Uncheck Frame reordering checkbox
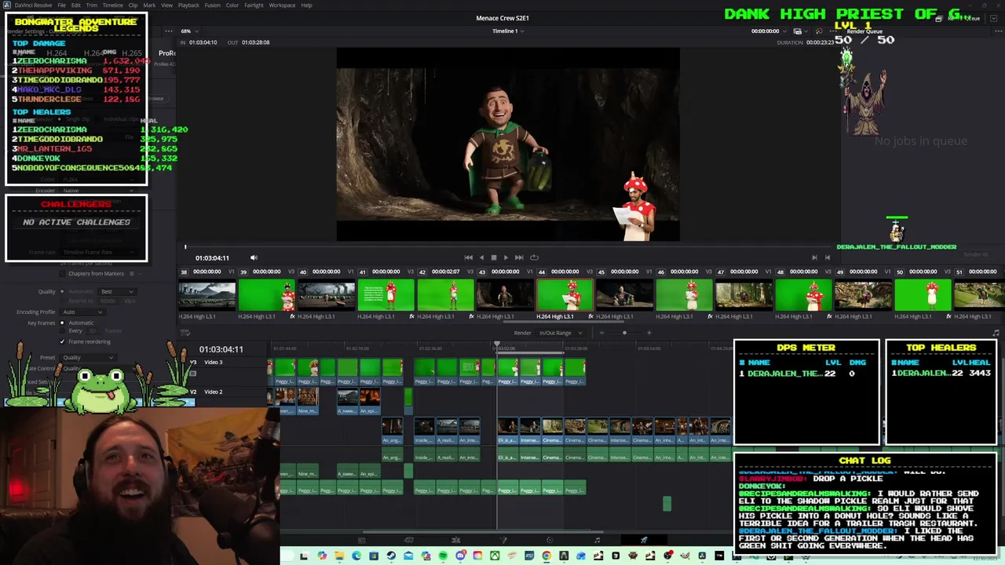1005x565 pixels. [62, 341]
